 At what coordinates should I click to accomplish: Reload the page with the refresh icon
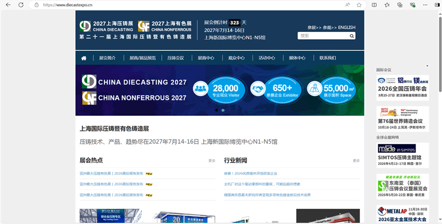coord(21,5)
